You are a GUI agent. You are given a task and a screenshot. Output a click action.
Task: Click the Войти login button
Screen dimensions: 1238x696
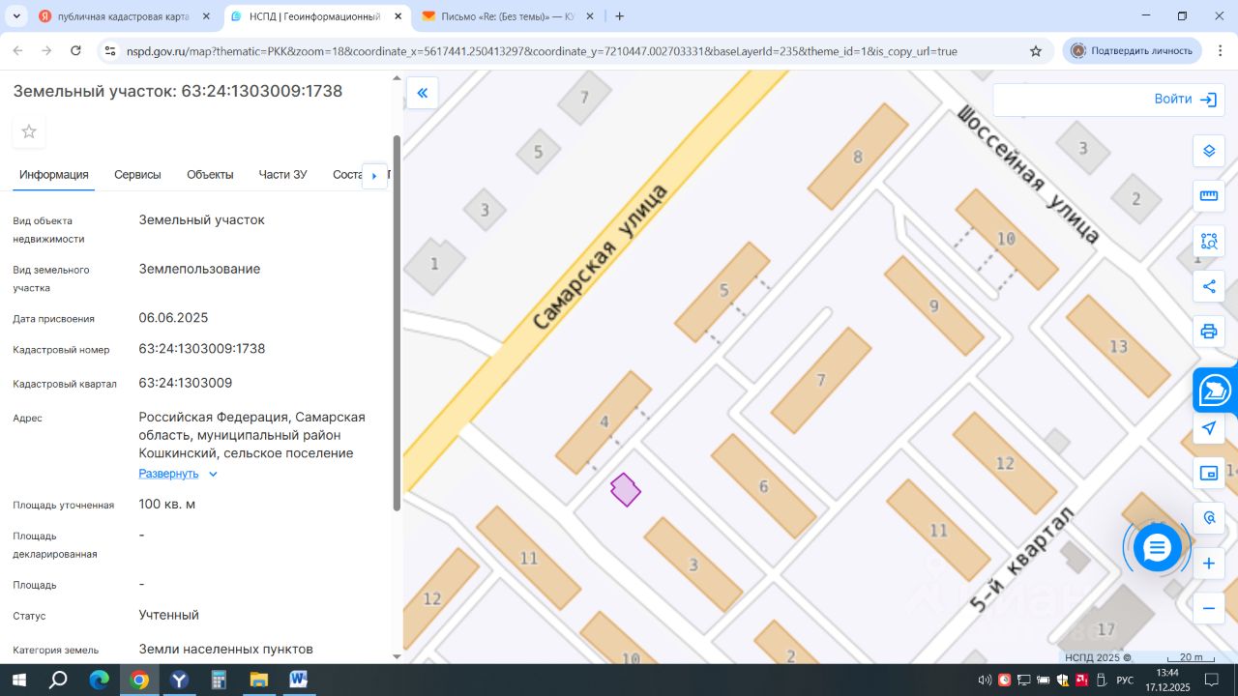1185,100
